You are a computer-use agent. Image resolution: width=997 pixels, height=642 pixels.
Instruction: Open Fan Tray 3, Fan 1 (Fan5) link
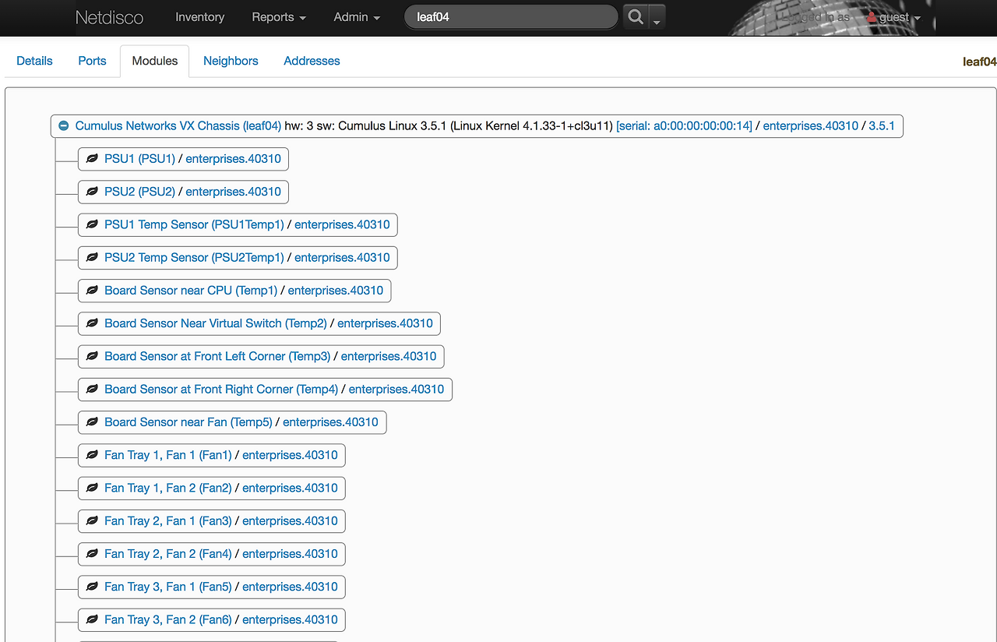pos(168,587)
